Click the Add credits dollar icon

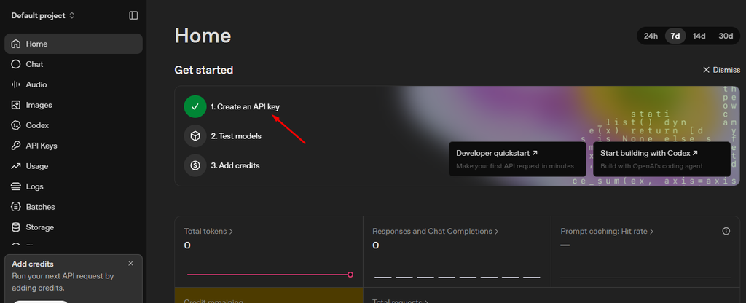[x=195, y=165]
